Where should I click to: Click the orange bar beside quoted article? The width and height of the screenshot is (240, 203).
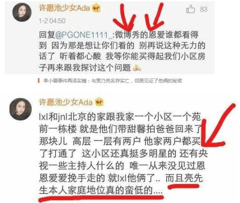(38, 81)
